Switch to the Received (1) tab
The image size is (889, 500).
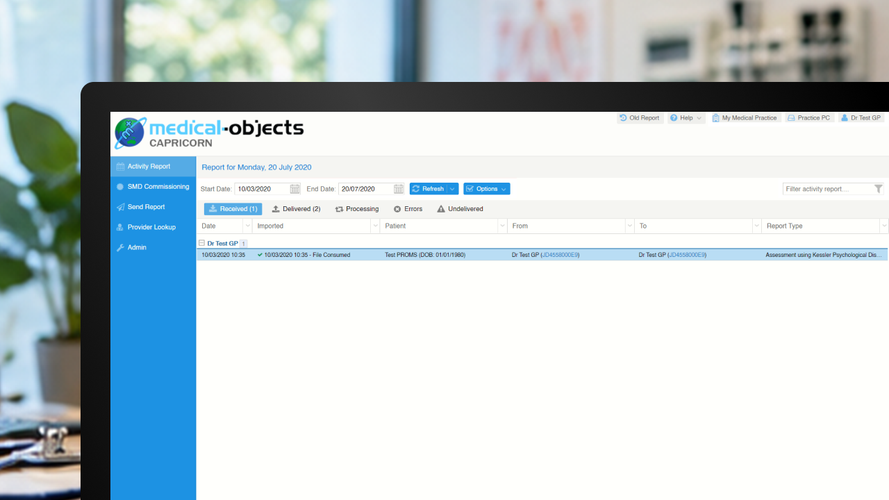point(233,209)
